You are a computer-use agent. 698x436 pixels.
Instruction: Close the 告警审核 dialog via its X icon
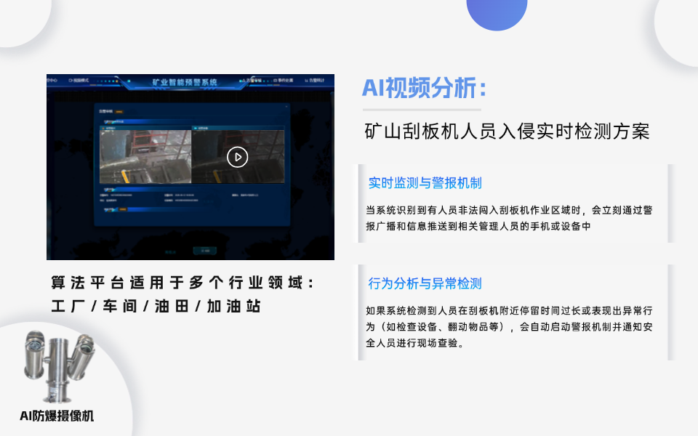pos(286,106)
